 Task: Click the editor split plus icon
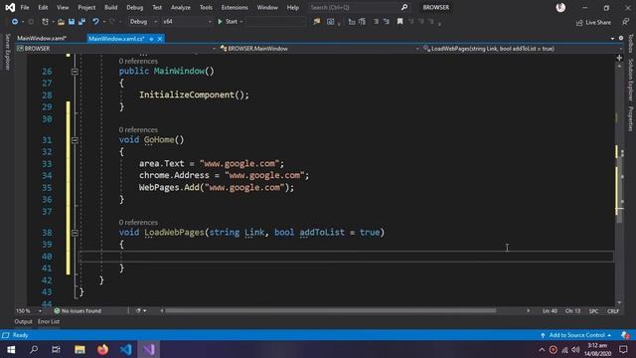click(x=619, y=58)
